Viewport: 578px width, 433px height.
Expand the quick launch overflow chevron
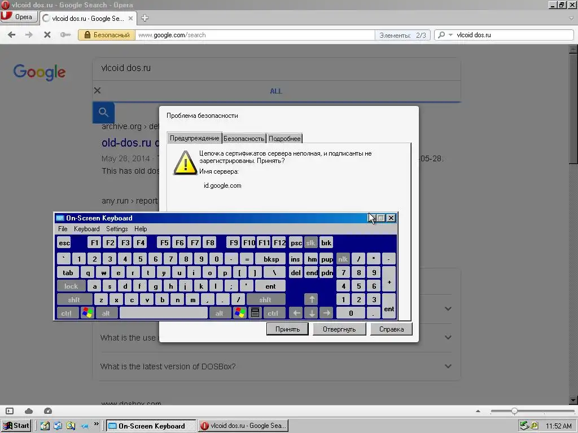[96, 424]
